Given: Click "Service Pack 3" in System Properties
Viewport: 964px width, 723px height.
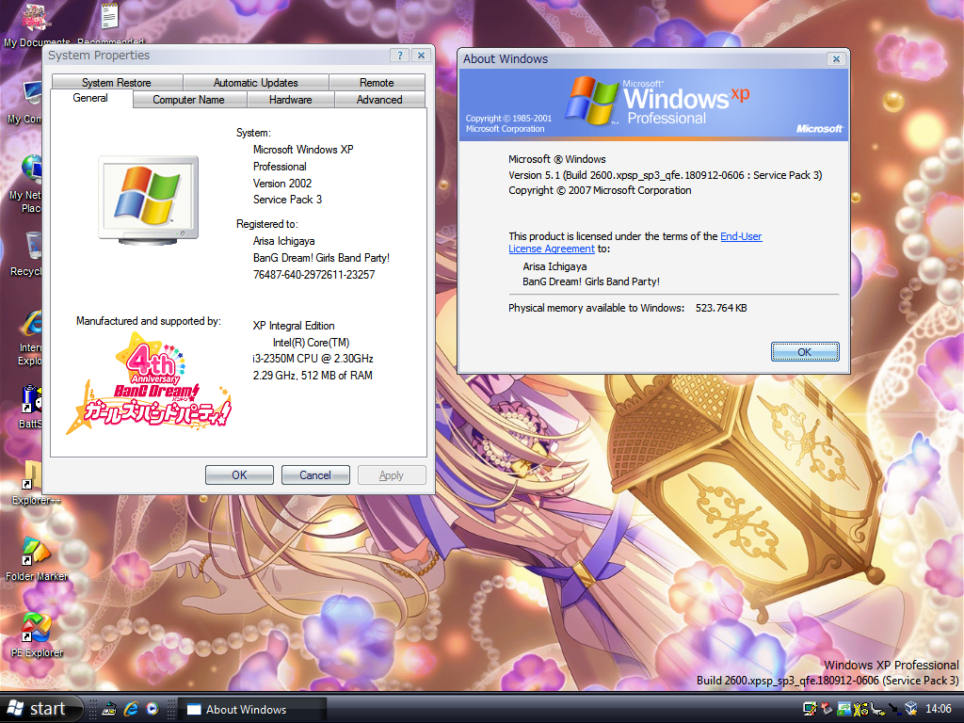Looking at the screenshot, I should click(288, 200).
